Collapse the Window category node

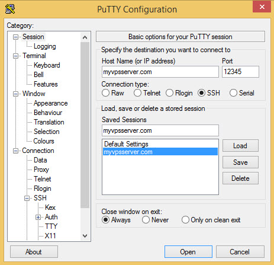click(15, 94)
